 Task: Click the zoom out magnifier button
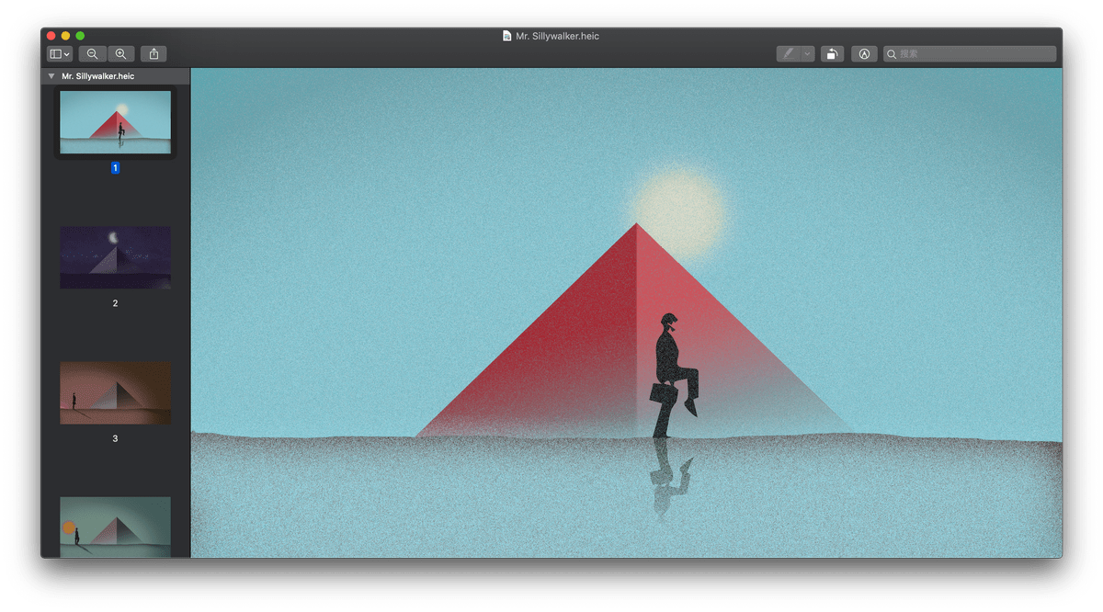point(92,54)
